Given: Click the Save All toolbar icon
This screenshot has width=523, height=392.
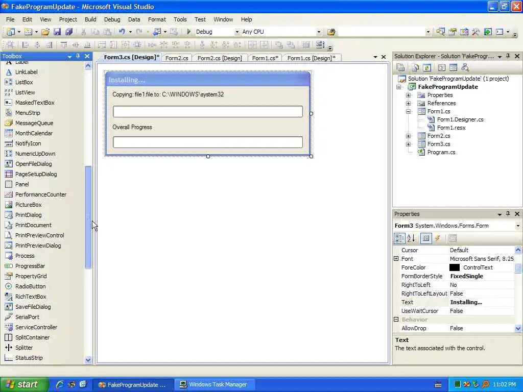Looking at the screenshot, I should click(x=69, y=32).
